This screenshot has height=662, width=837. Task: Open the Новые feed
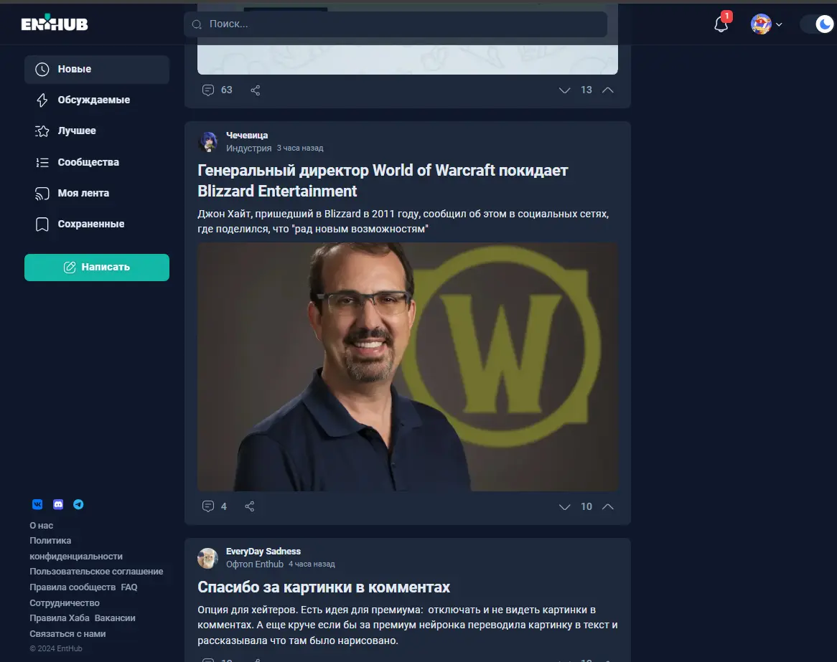tap(97, 70)
